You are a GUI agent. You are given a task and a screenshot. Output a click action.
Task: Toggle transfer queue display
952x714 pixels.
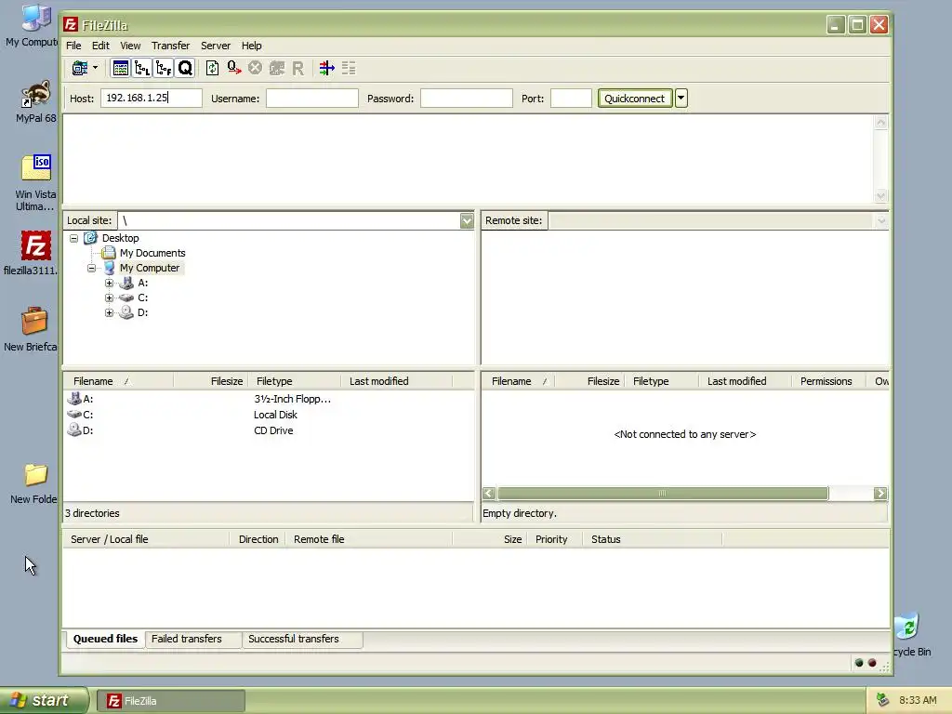(x=185, y=68)
